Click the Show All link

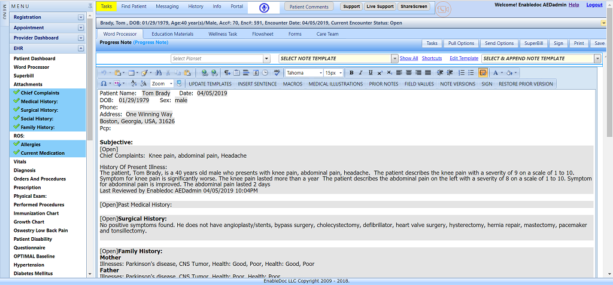tap(408, 58)
